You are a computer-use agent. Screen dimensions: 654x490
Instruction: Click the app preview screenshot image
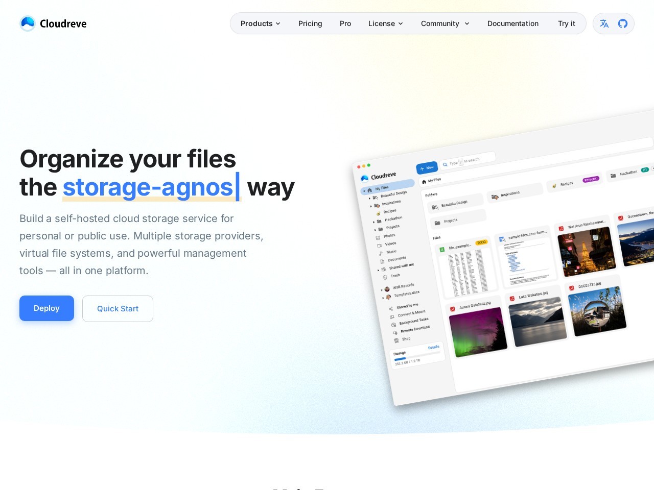point(503,258)
